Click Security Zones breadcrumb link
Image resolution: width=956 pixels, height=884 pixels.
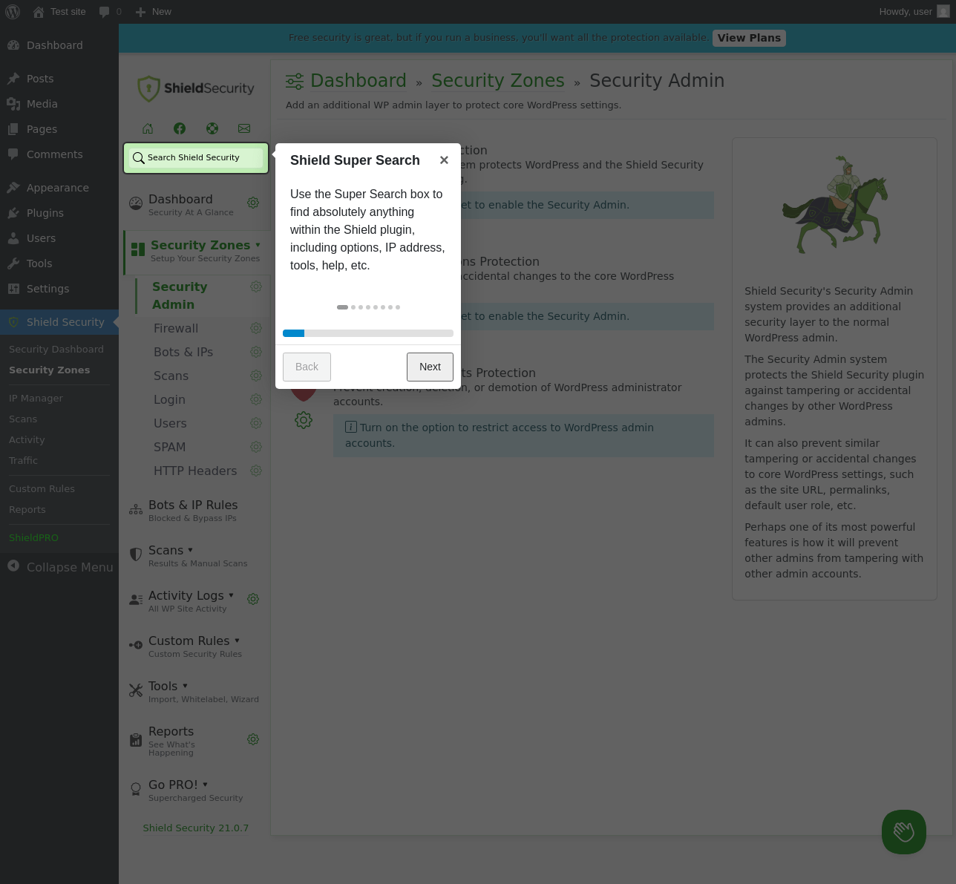click(x=498, y=80)
